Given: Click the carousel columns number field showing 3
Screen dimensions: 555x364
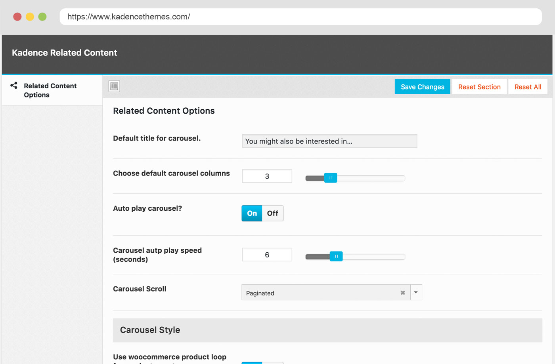Looking at the screenshot, I should click(x=267, y=176).
